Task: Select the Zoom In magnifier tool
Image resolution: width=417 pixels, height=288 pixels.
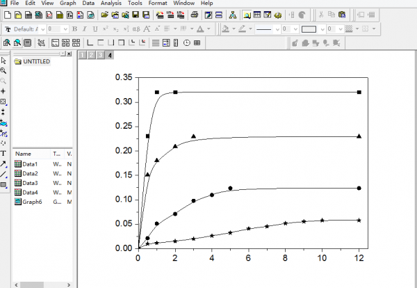Action: point(3,70)
